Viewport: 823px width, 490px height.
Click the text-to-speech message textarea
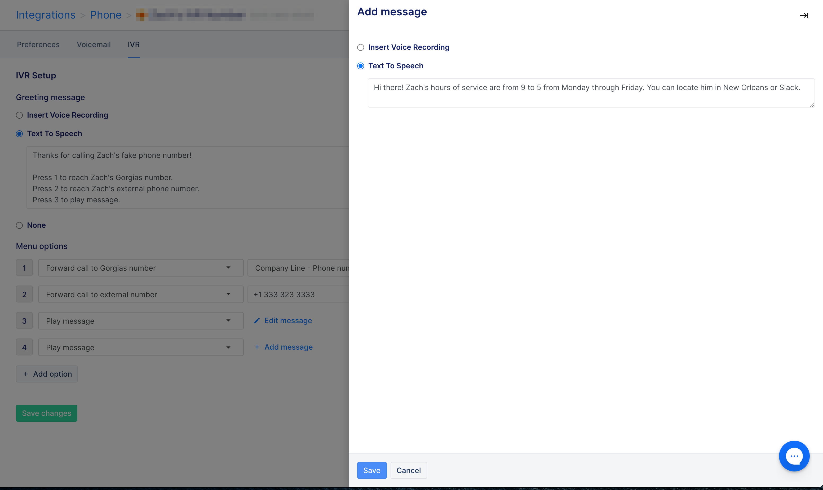coord(591,93)
